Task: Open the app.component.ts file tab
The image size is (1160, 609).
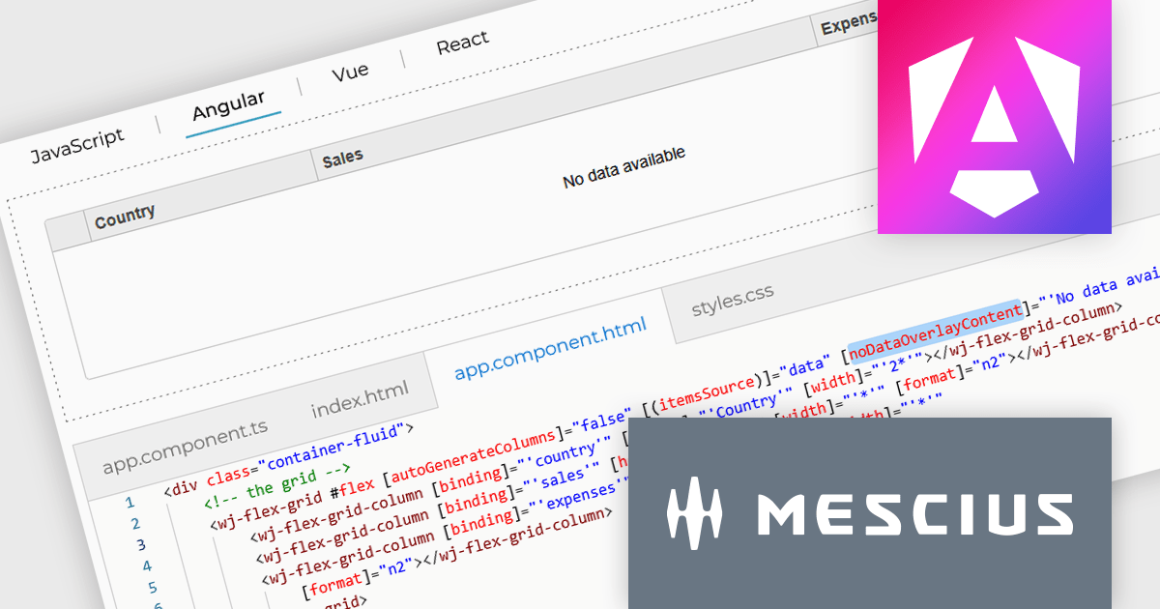Action: (x=185, y=447)
